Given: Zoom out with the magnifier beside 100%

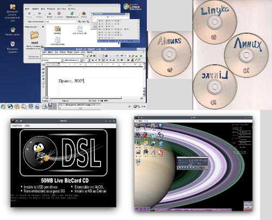Looking at the screenshot, I should point(79,22).
